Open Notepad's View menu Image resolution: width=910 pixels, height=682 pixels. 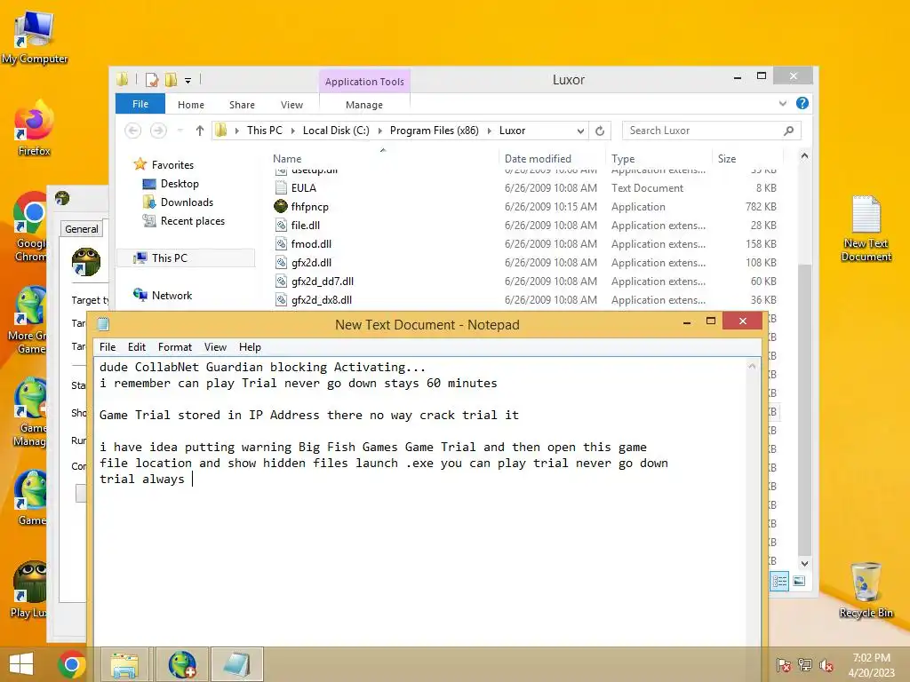[x=215, y=347]
